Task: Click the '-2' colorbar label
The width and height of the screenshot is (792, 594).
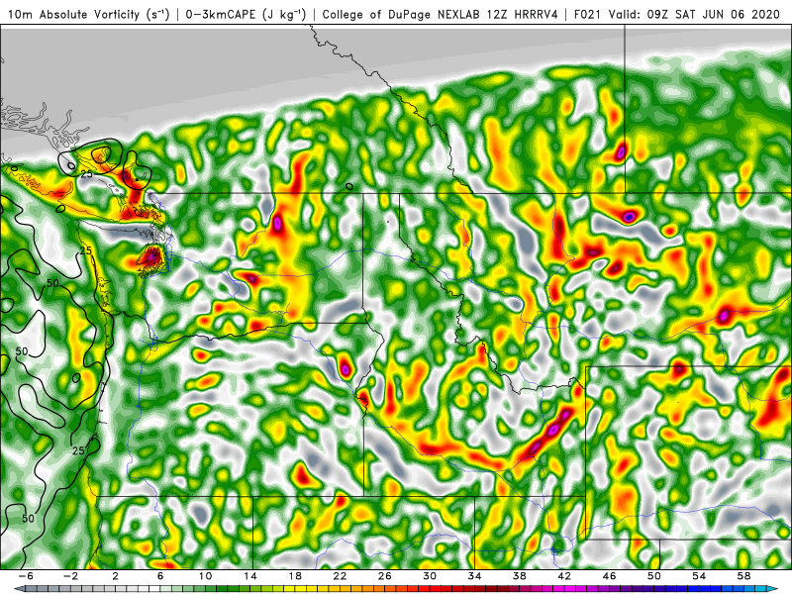Action: point(70,576)
